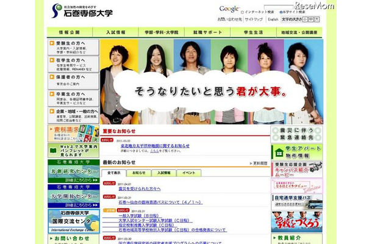Open the サイトマップ link
This screenshot has height=244, width=372.
pos(254,20)
